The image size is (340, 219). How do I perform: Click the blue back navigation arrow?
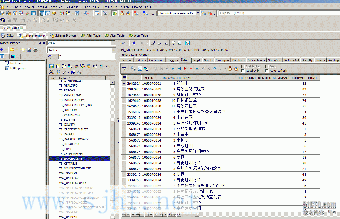tap(133, 43)
